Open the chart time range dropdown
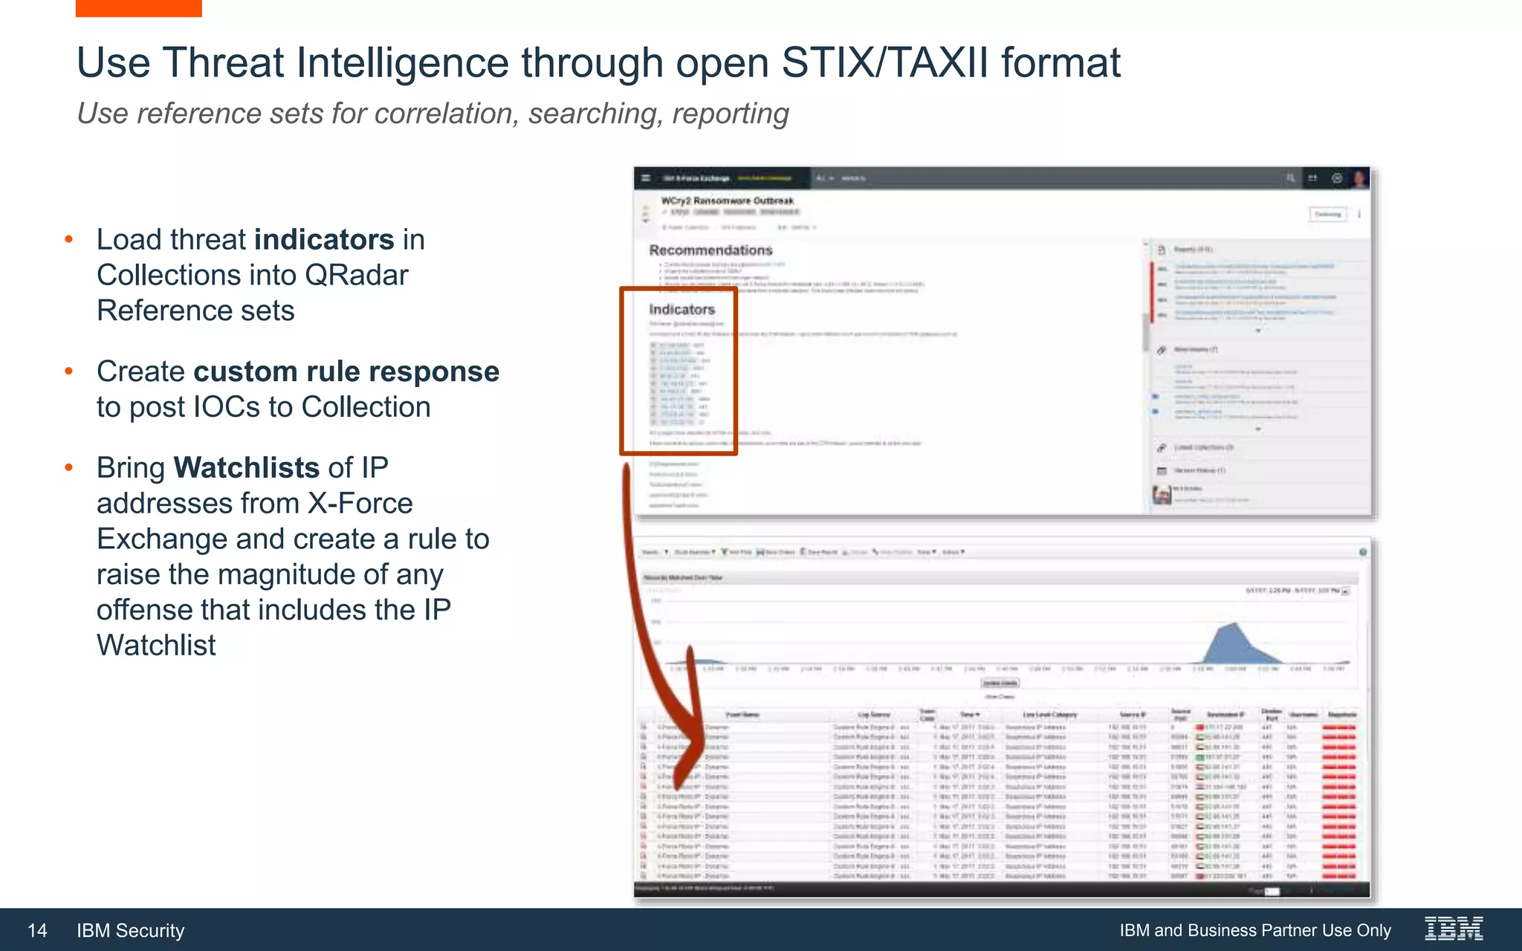1522x951 pixels. (1345, 591)
